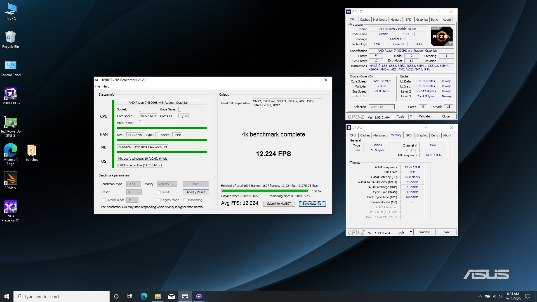
Task: Open Graphics tab in bottom CPU-Z window
Action: coord(422,135)
